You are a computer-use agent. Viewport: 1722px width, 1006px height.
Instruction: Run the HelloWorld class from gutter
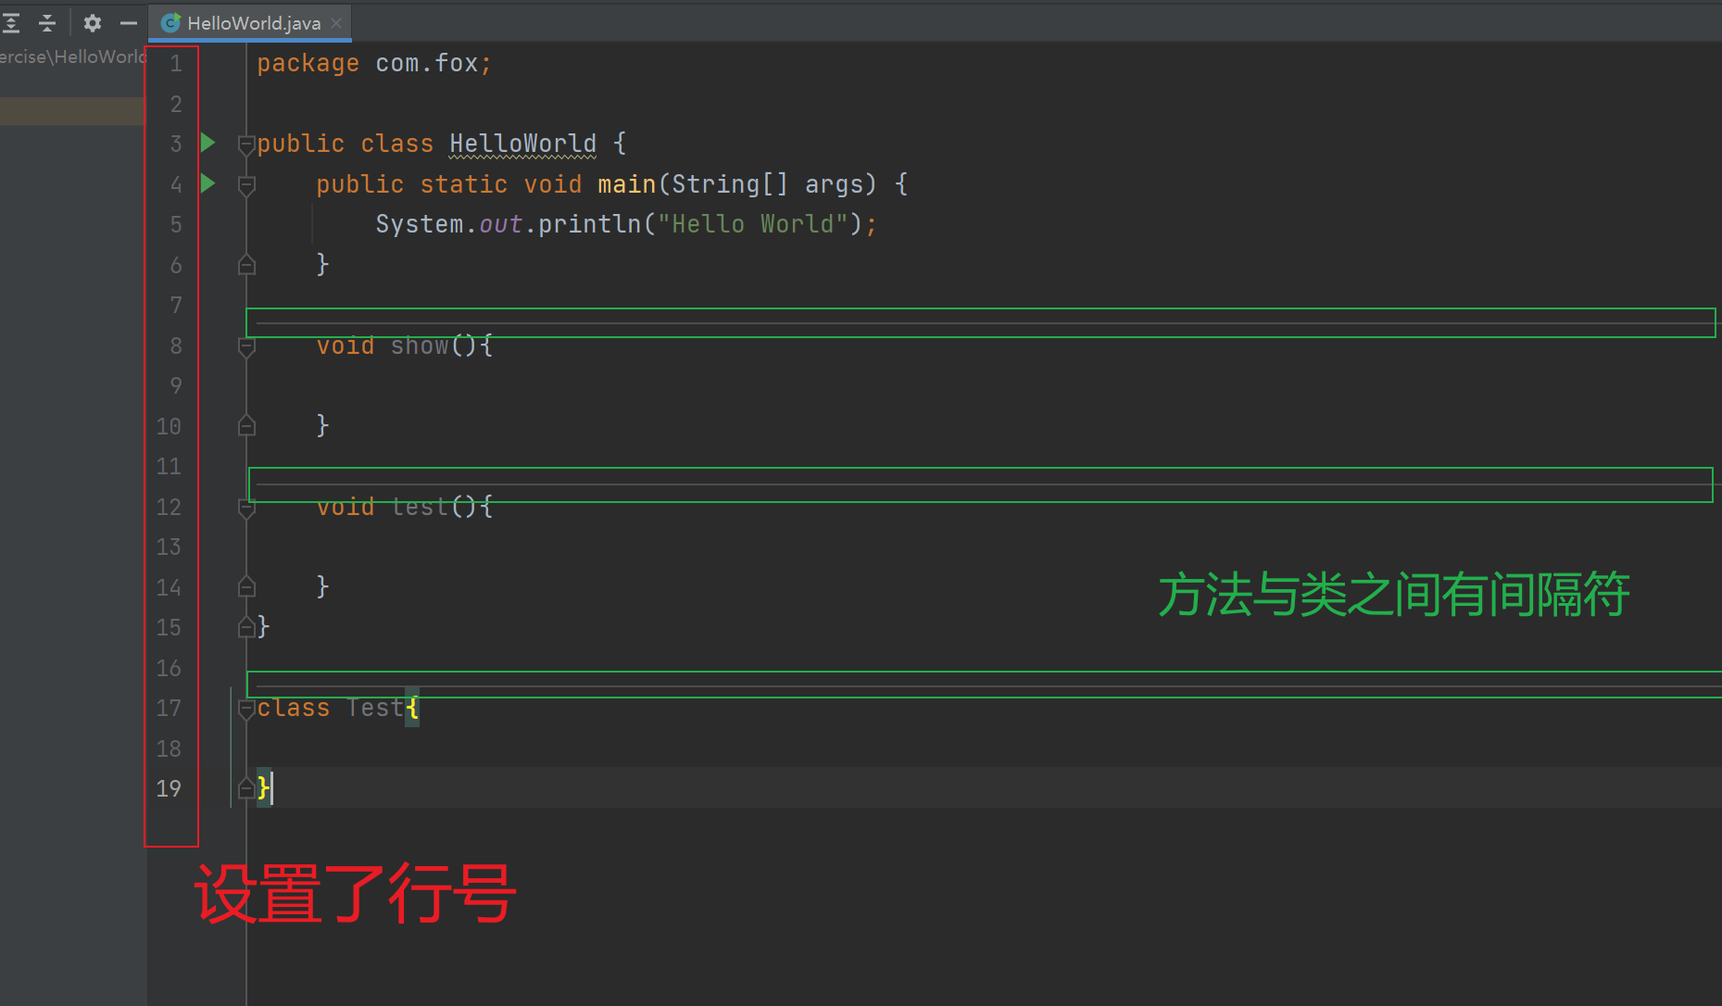coord(208,143)
